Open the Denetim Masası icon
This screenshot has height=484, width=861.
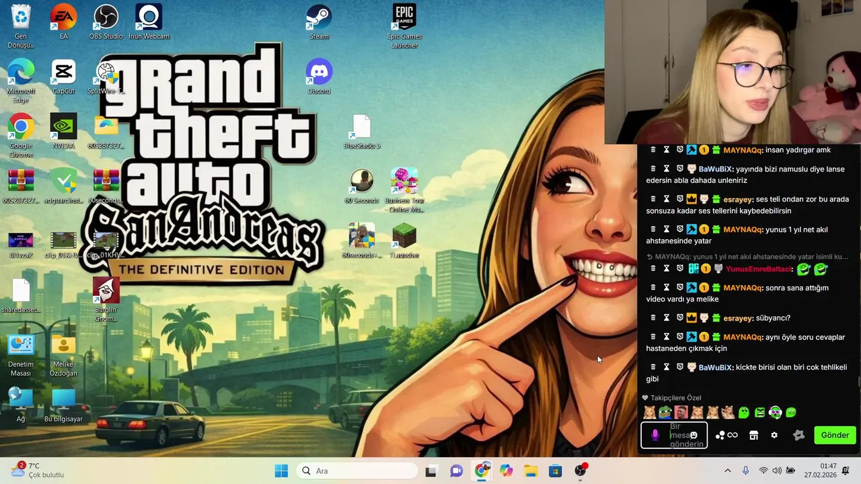[21, 354]
